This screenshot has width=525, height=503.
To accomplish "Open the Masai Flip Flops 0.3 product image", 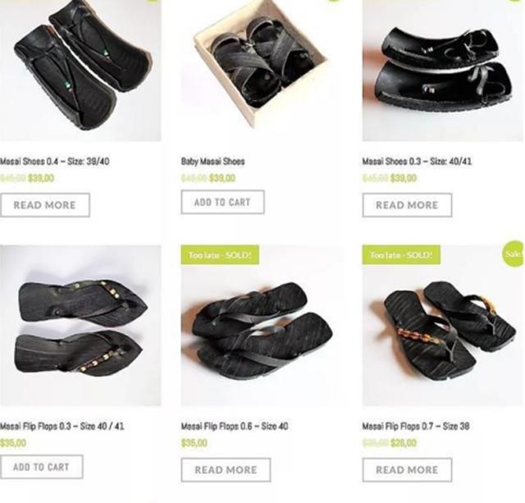I will (80, 326).
